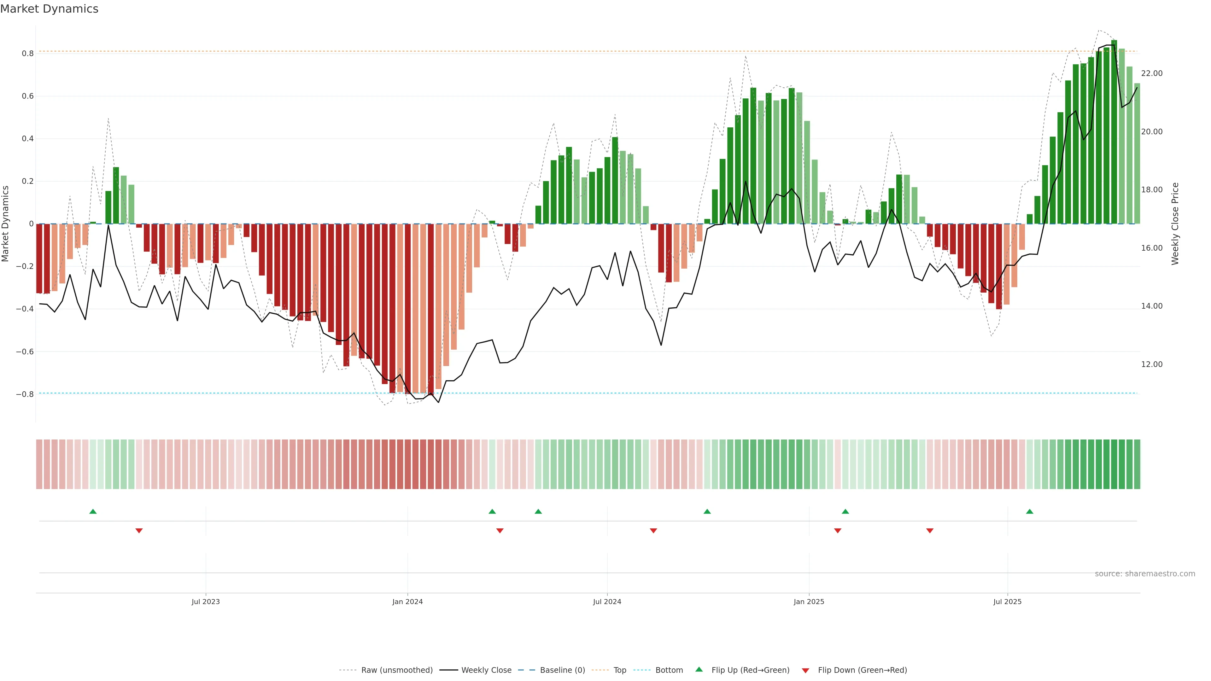The image size is (1211, 681).
Task: Click the Flip Up legend triangle icon
Action: tap(699, 669)
